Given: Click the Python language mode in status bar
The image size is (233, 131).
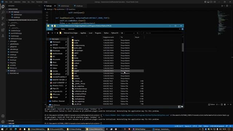Looking at the screenshot, I should pos(206,126).
